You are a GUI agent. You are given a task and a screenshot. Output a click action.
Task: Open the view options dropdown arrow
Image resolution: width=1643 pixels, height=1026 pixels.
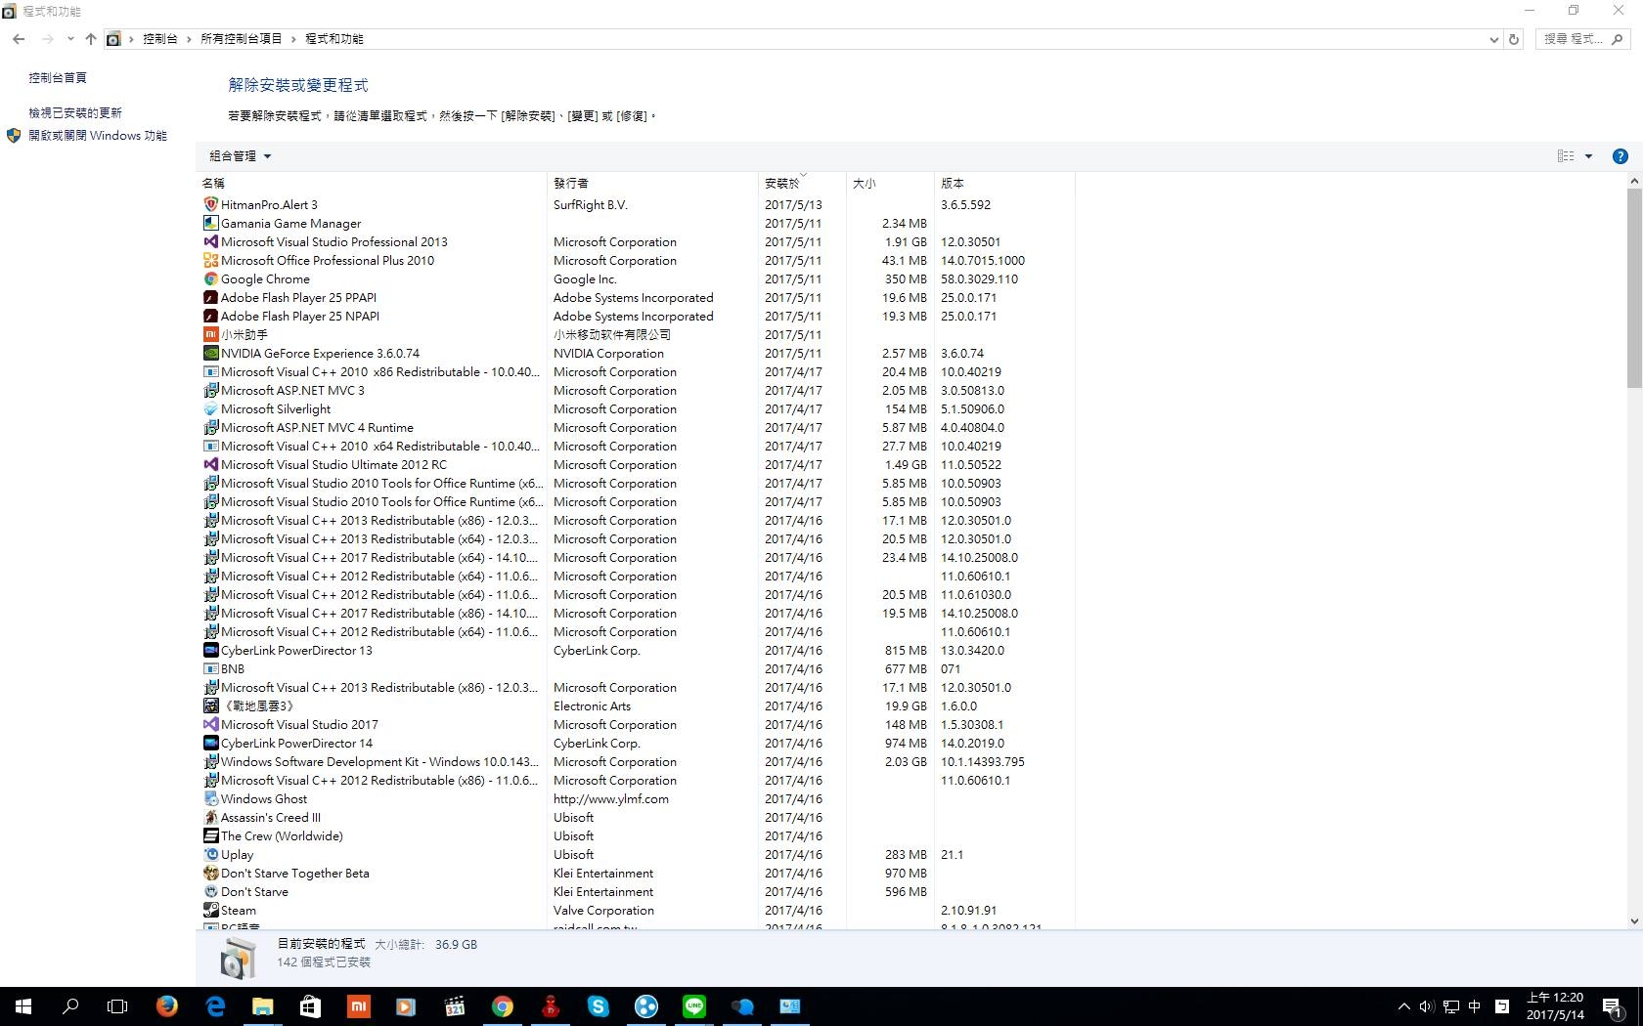[1588, 156]
